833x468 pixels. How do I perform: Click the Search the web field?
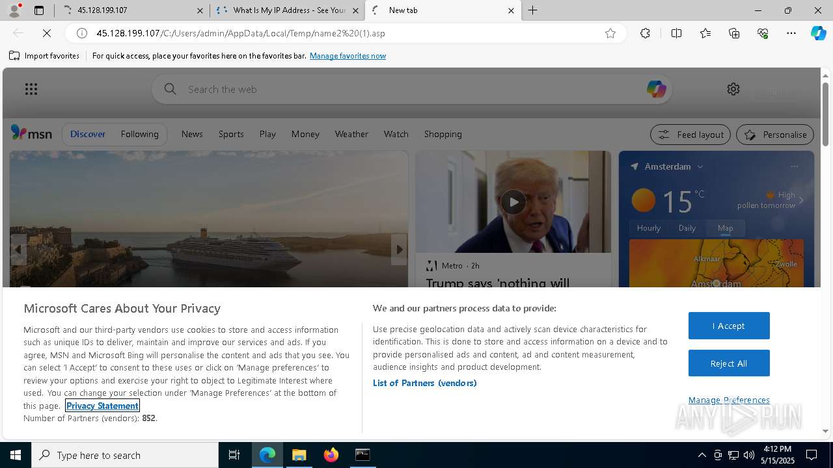(411, 89)
